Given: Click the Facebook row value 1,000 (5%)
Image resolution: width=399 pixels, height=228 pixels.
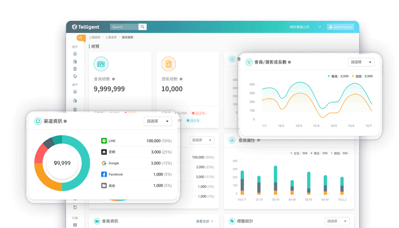Looking at the screenshot, I should (x=163, y=174).
